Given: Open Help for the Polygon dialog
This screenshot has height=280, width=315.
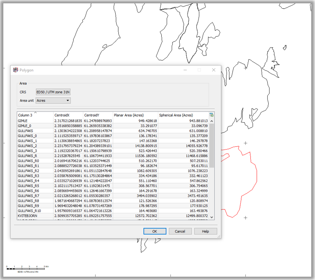Looking at the screenshot, I should click(205, 231).
